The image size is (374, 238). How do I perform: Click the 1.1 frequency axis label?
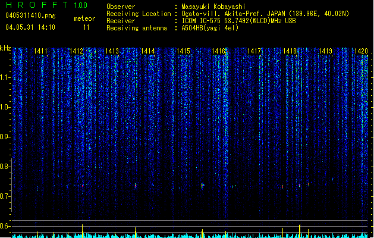coord(5,77)
